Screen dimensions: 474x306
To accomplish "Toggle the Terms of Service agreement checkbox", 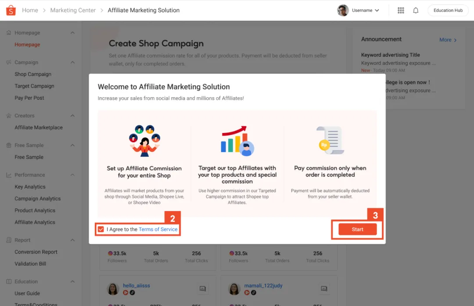I will coord(101,229).
